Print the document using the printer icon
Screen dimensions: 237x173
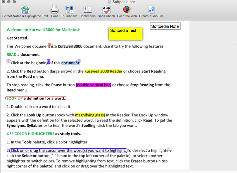click(54, 10)
